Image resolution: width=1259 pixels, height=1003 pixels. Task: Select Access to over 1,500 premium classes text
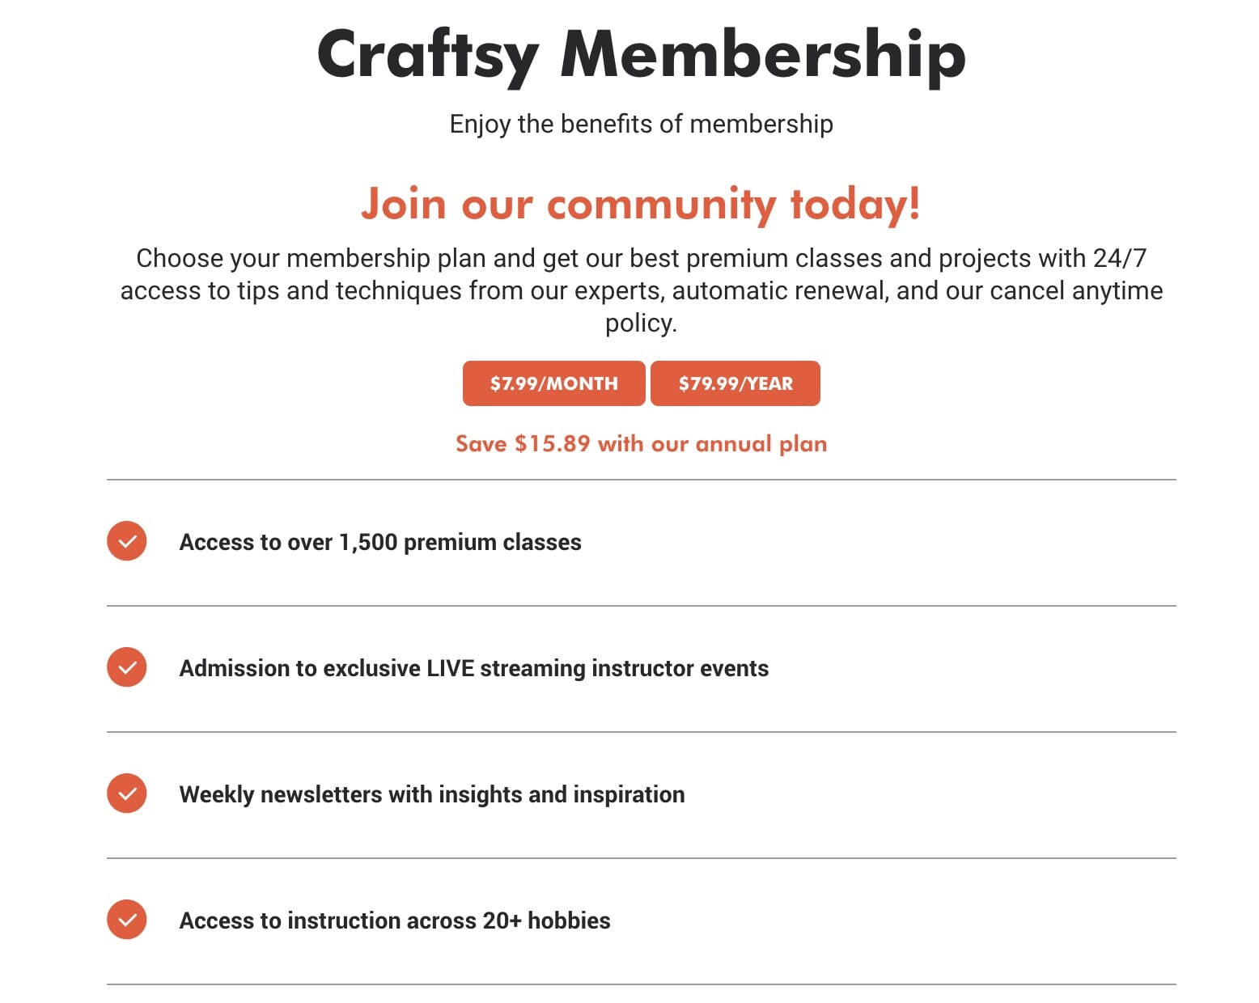[x=380, y=542]
